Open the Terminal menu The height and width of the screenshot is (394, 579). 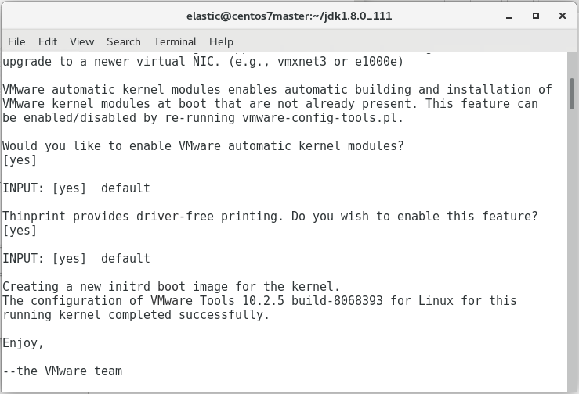[175, 41]
